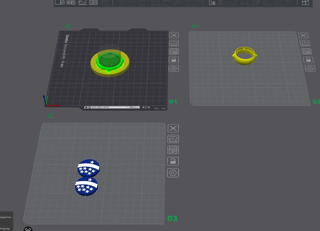The height and width of the screenshot is (231, 320).
Task: Arrange objects on plate 02
Action: coord(306,51)
